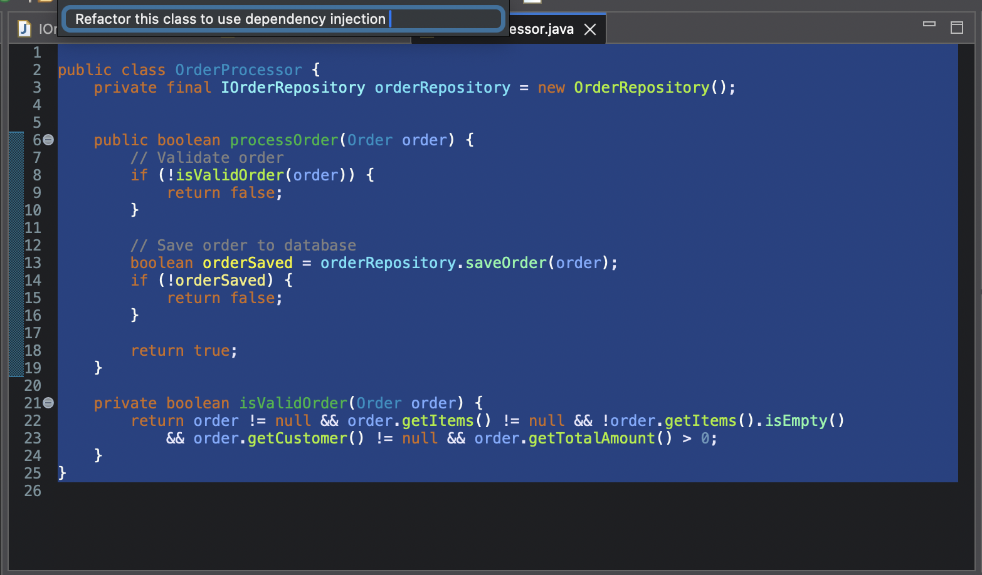The image size is (982, 575).
Task: Click the green status indicator at top left
Action: (4, 1)
